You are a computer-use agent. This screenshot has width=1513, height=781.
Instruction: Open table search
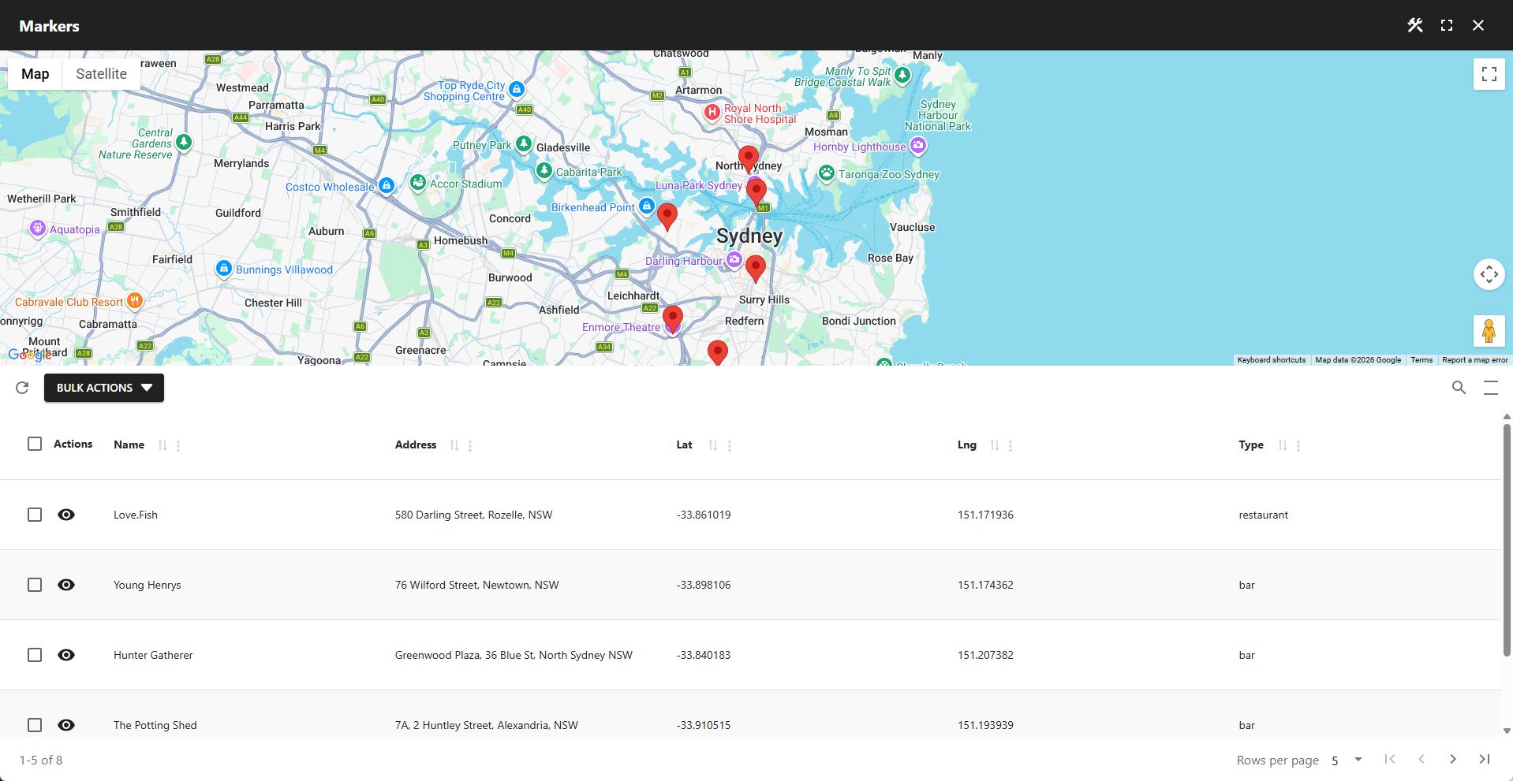[1459, 388]
